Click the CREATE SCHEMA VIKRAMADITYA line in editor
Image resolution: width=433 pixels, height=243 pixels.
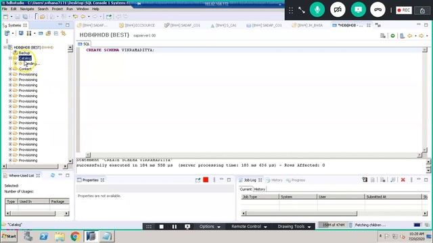pos(120,50)
